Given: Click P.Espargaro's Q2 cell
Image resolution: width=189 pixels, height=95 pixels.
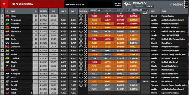Looking at the screenshot, I should click(x=36, y=31).
